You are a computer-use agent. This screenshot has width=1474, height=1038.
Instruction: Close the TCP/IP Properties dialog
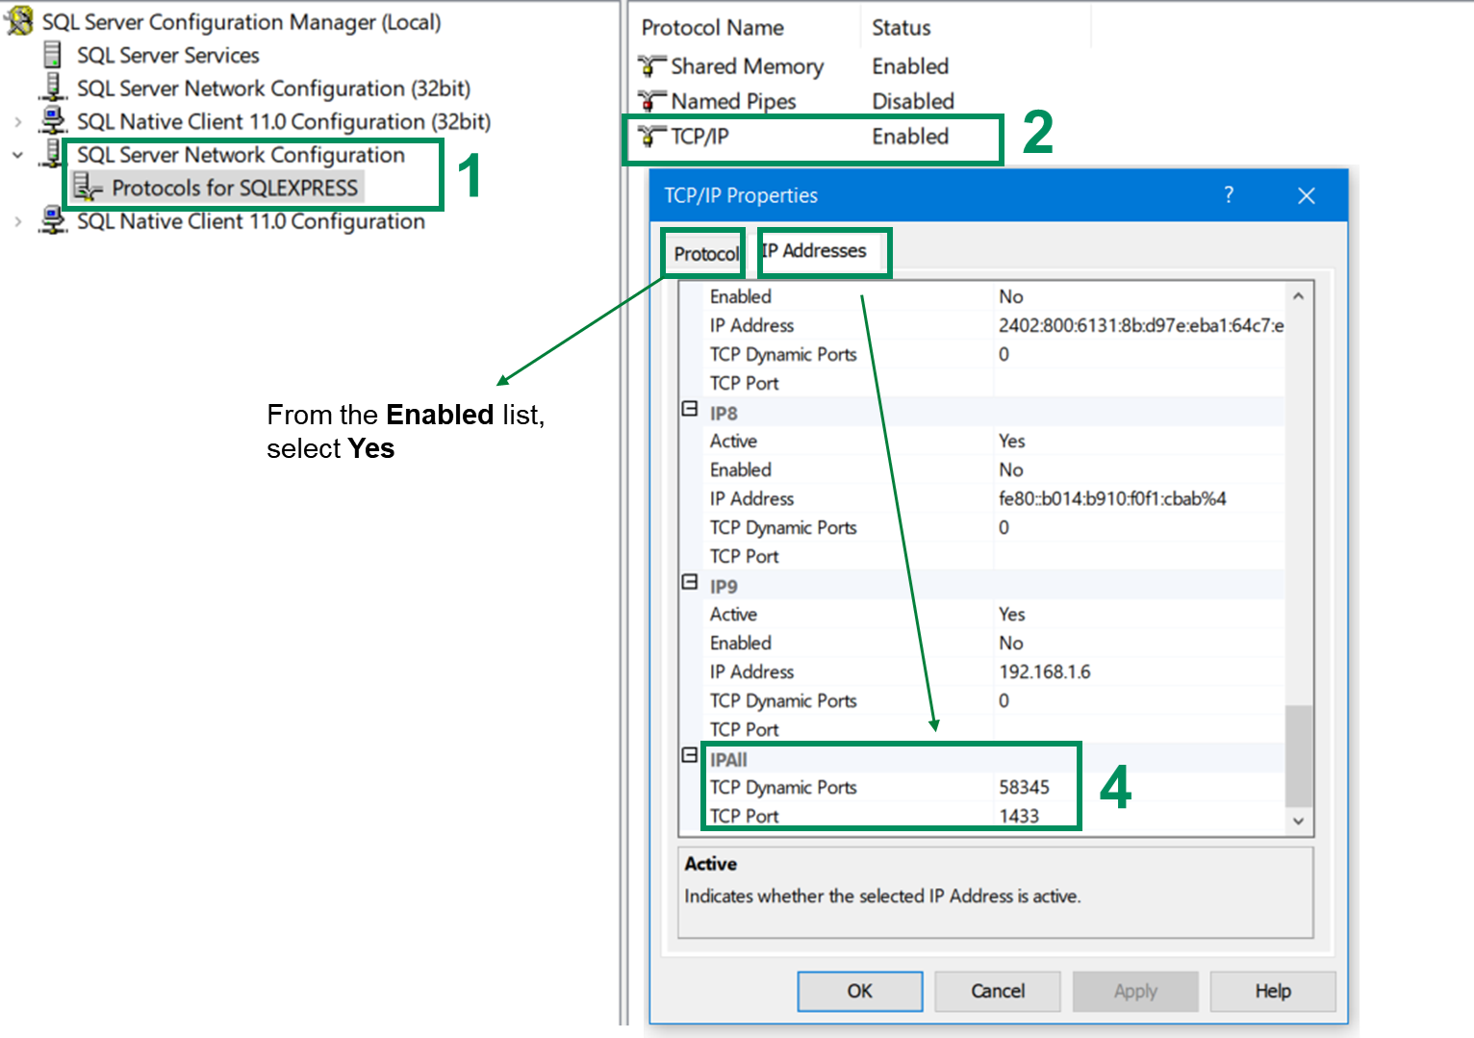point(1306,196)
